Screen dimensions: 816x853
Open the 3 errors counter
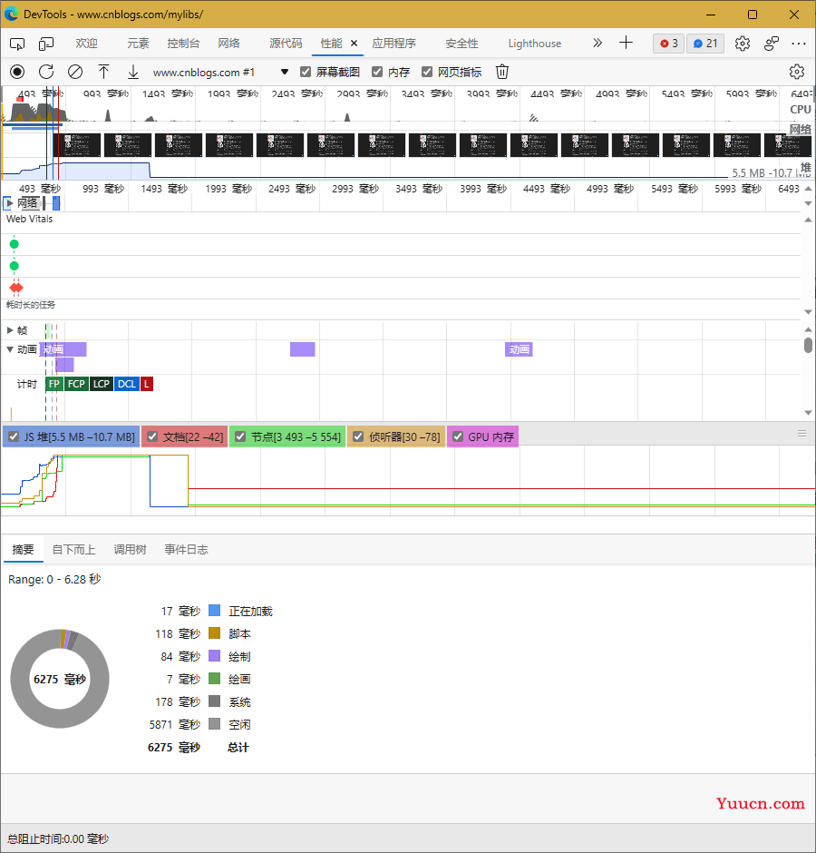pos(669,44)
